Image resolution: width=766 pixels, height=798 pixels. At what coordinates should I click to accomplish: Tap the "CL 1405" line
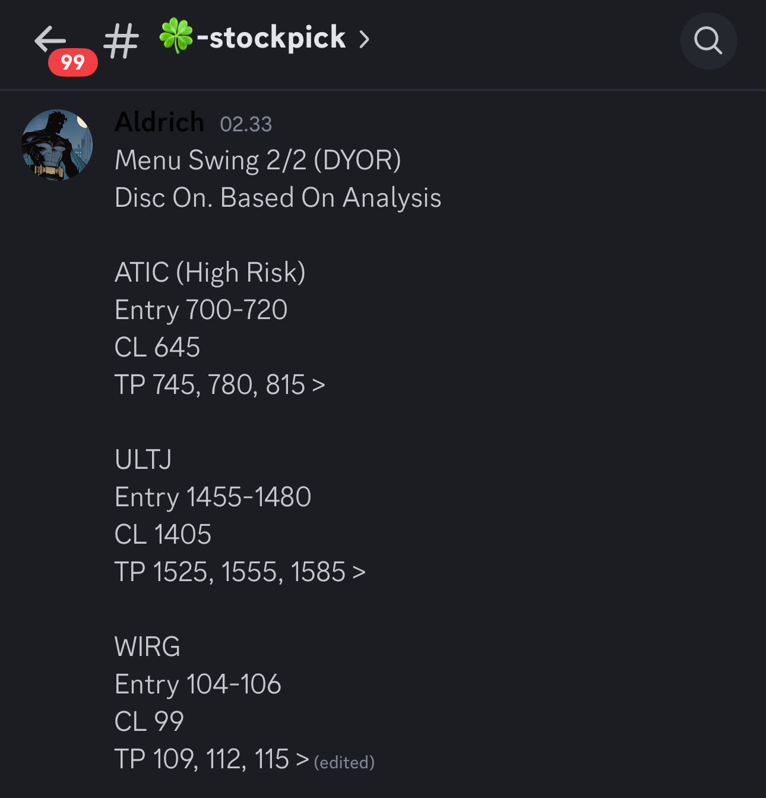pyautogui.click(x=163, y=535)
